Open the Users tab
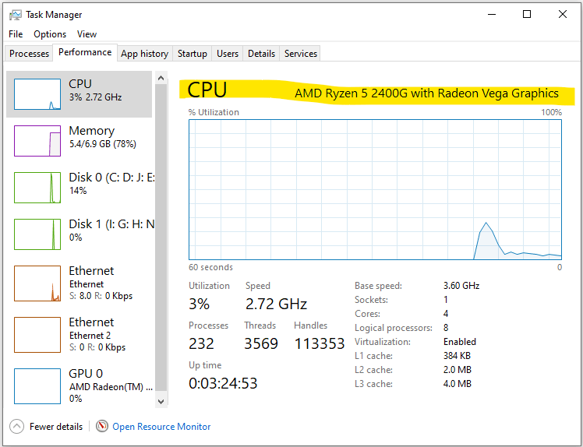Screen dimensions: 583x447 coord(227,54)
